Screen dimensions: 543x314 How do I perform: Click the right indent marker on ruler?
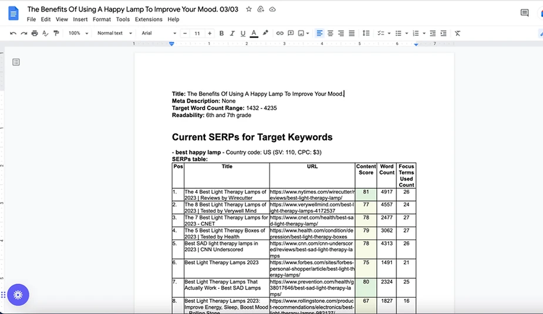[x=416, y=44]
